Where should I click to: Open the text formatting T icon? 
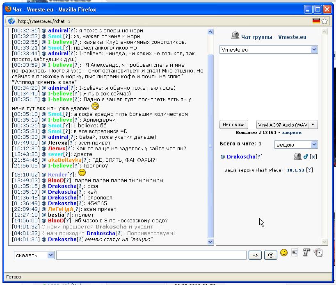click(x=306, y=253)
